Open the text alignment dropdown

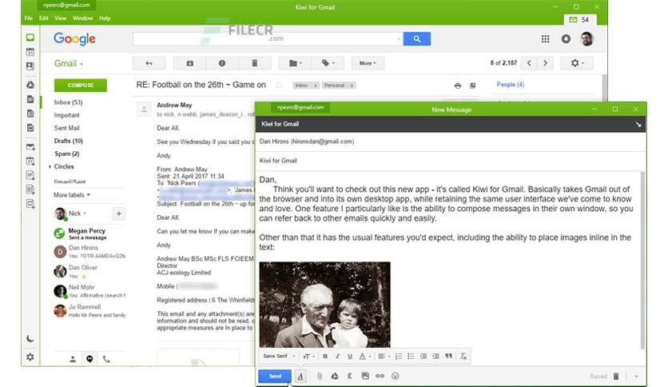click(384, 357)
